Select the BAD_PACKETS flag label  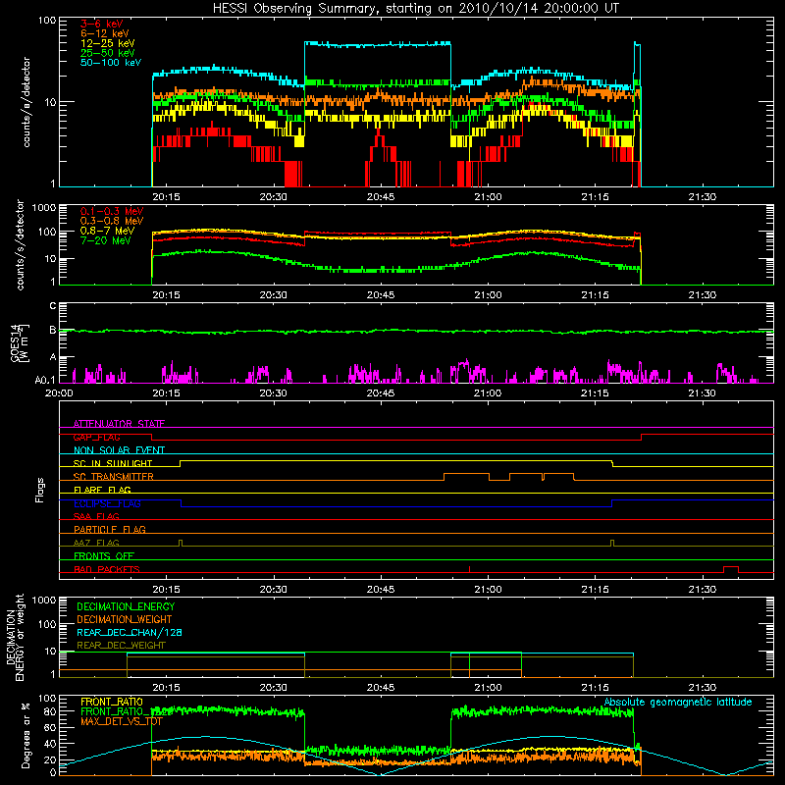(x=107, y=569)
